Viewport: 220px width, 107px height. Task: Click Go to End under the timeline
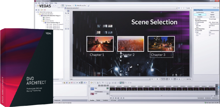[124, 98]
